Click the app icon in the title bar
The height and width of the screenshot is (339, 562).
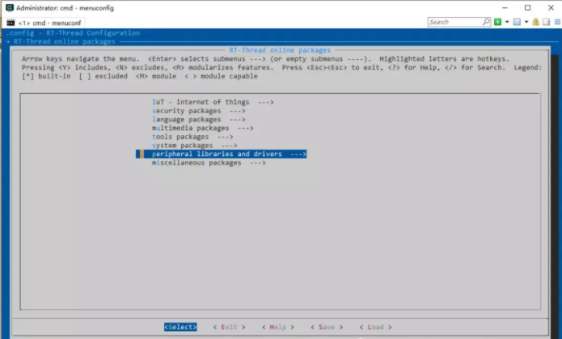[10, 7]
